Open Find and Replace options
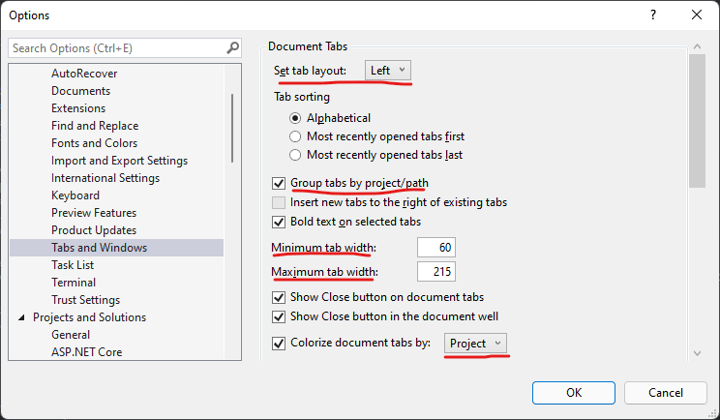 point(95,126)
